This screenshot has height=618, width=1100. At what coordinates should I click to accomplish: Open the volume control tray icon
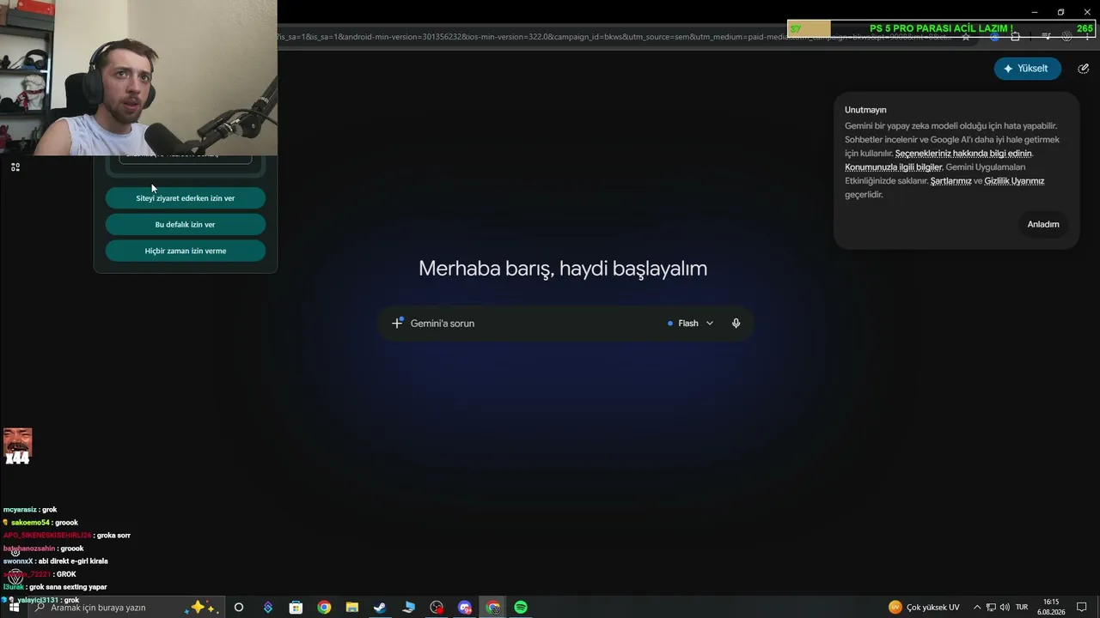(x=1005, y=608)
